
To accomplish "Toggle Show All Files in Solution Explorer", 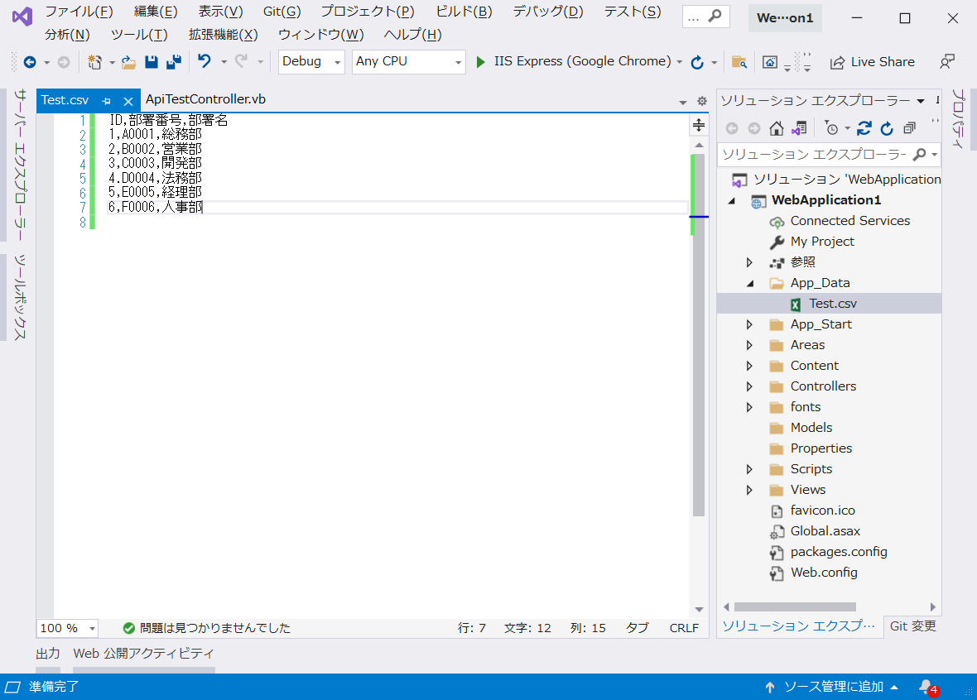I will (x=908, y=128).
